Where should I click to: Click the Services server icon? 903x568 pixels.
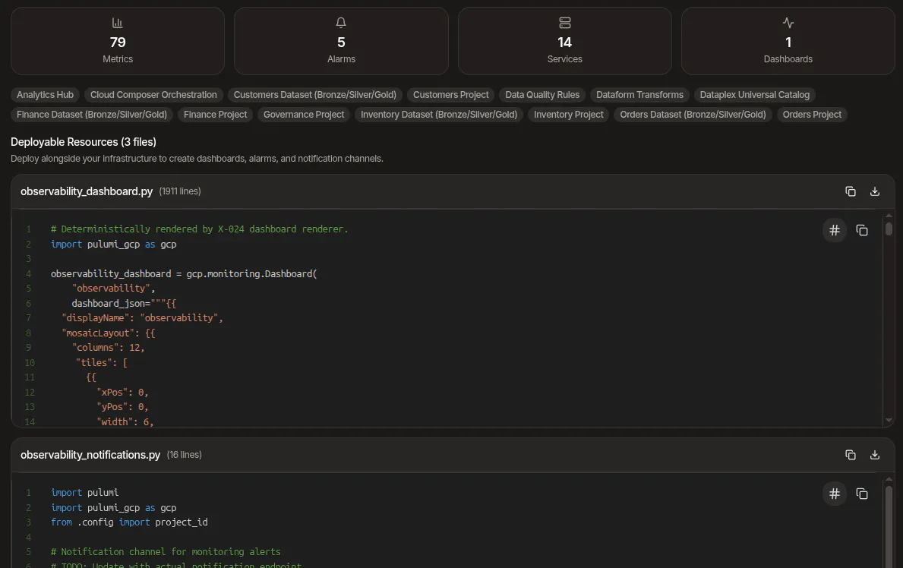pyautogui.click(x=564, y=23)
